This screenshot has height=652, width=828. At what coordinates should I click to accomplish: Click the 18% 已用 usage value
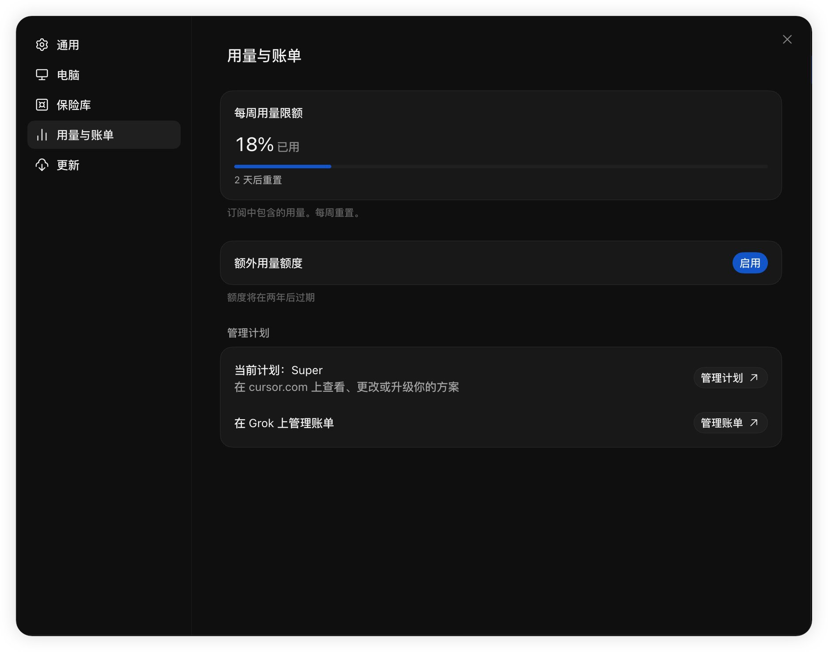267,144
